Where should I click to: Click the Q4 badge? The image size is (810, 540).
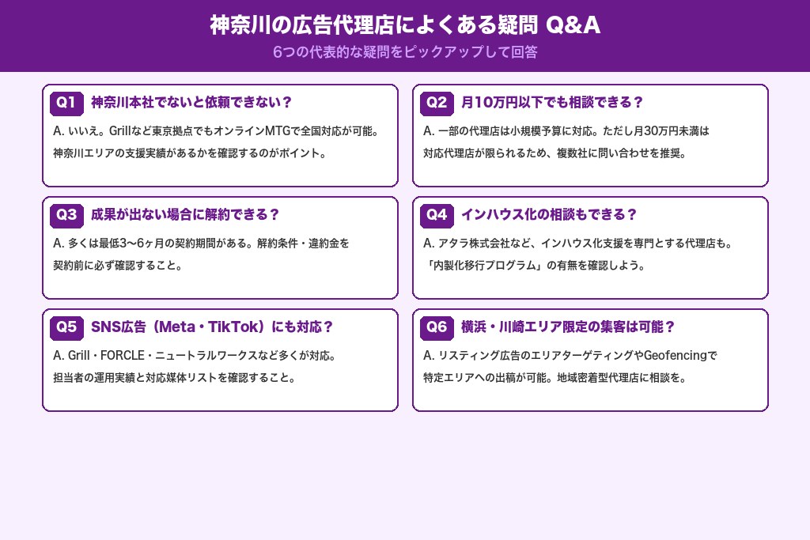click(x=437, y=215)
